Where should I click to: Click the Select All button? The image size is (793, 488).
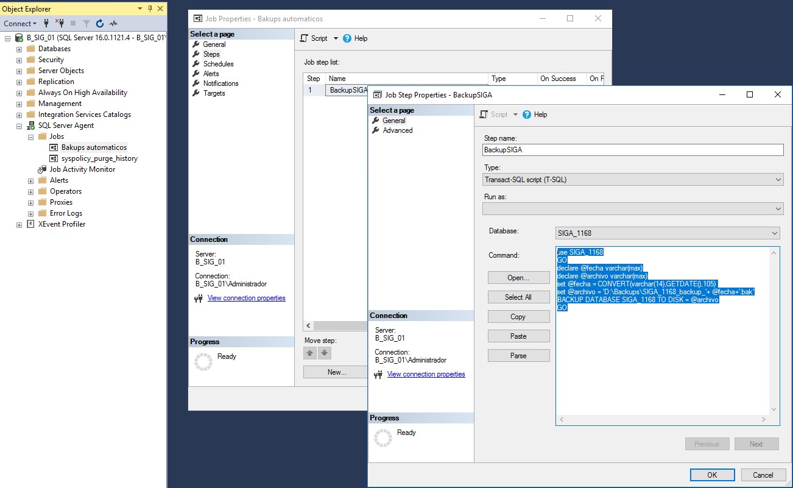[518, 297]
